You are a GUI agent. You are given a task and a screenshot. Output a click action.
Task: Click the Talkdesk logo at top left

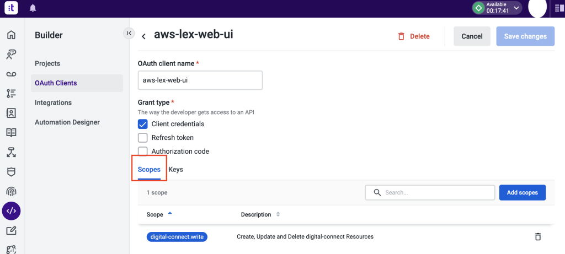click(11, 8)
